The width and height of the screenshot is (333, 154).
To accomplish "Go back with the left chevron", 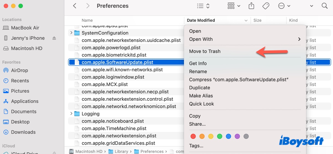I will coord(75,6).
